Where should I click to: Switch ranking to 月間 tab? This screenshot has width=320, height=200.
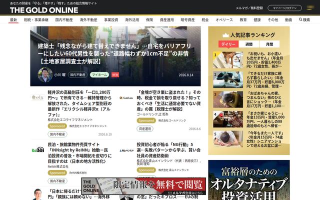pyautogui.click(x=269, y=44)
